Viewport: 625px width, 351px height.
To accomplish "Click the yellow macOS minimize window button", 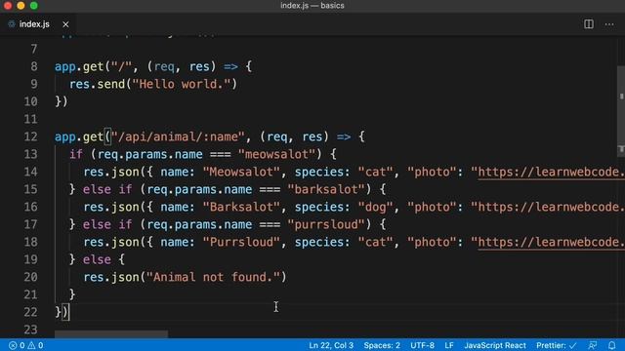I will point(21,6).
